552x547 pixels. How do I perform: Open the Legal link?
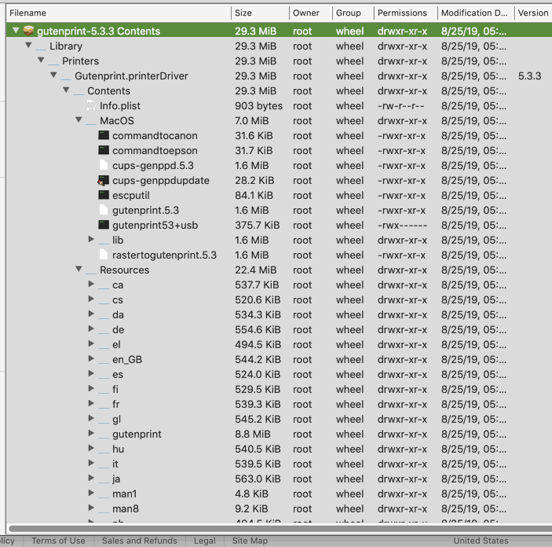click(x=204, y=541)
